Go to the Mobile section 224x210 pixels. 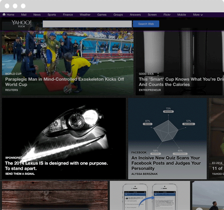pyautogui.click(x=182, y=15)
